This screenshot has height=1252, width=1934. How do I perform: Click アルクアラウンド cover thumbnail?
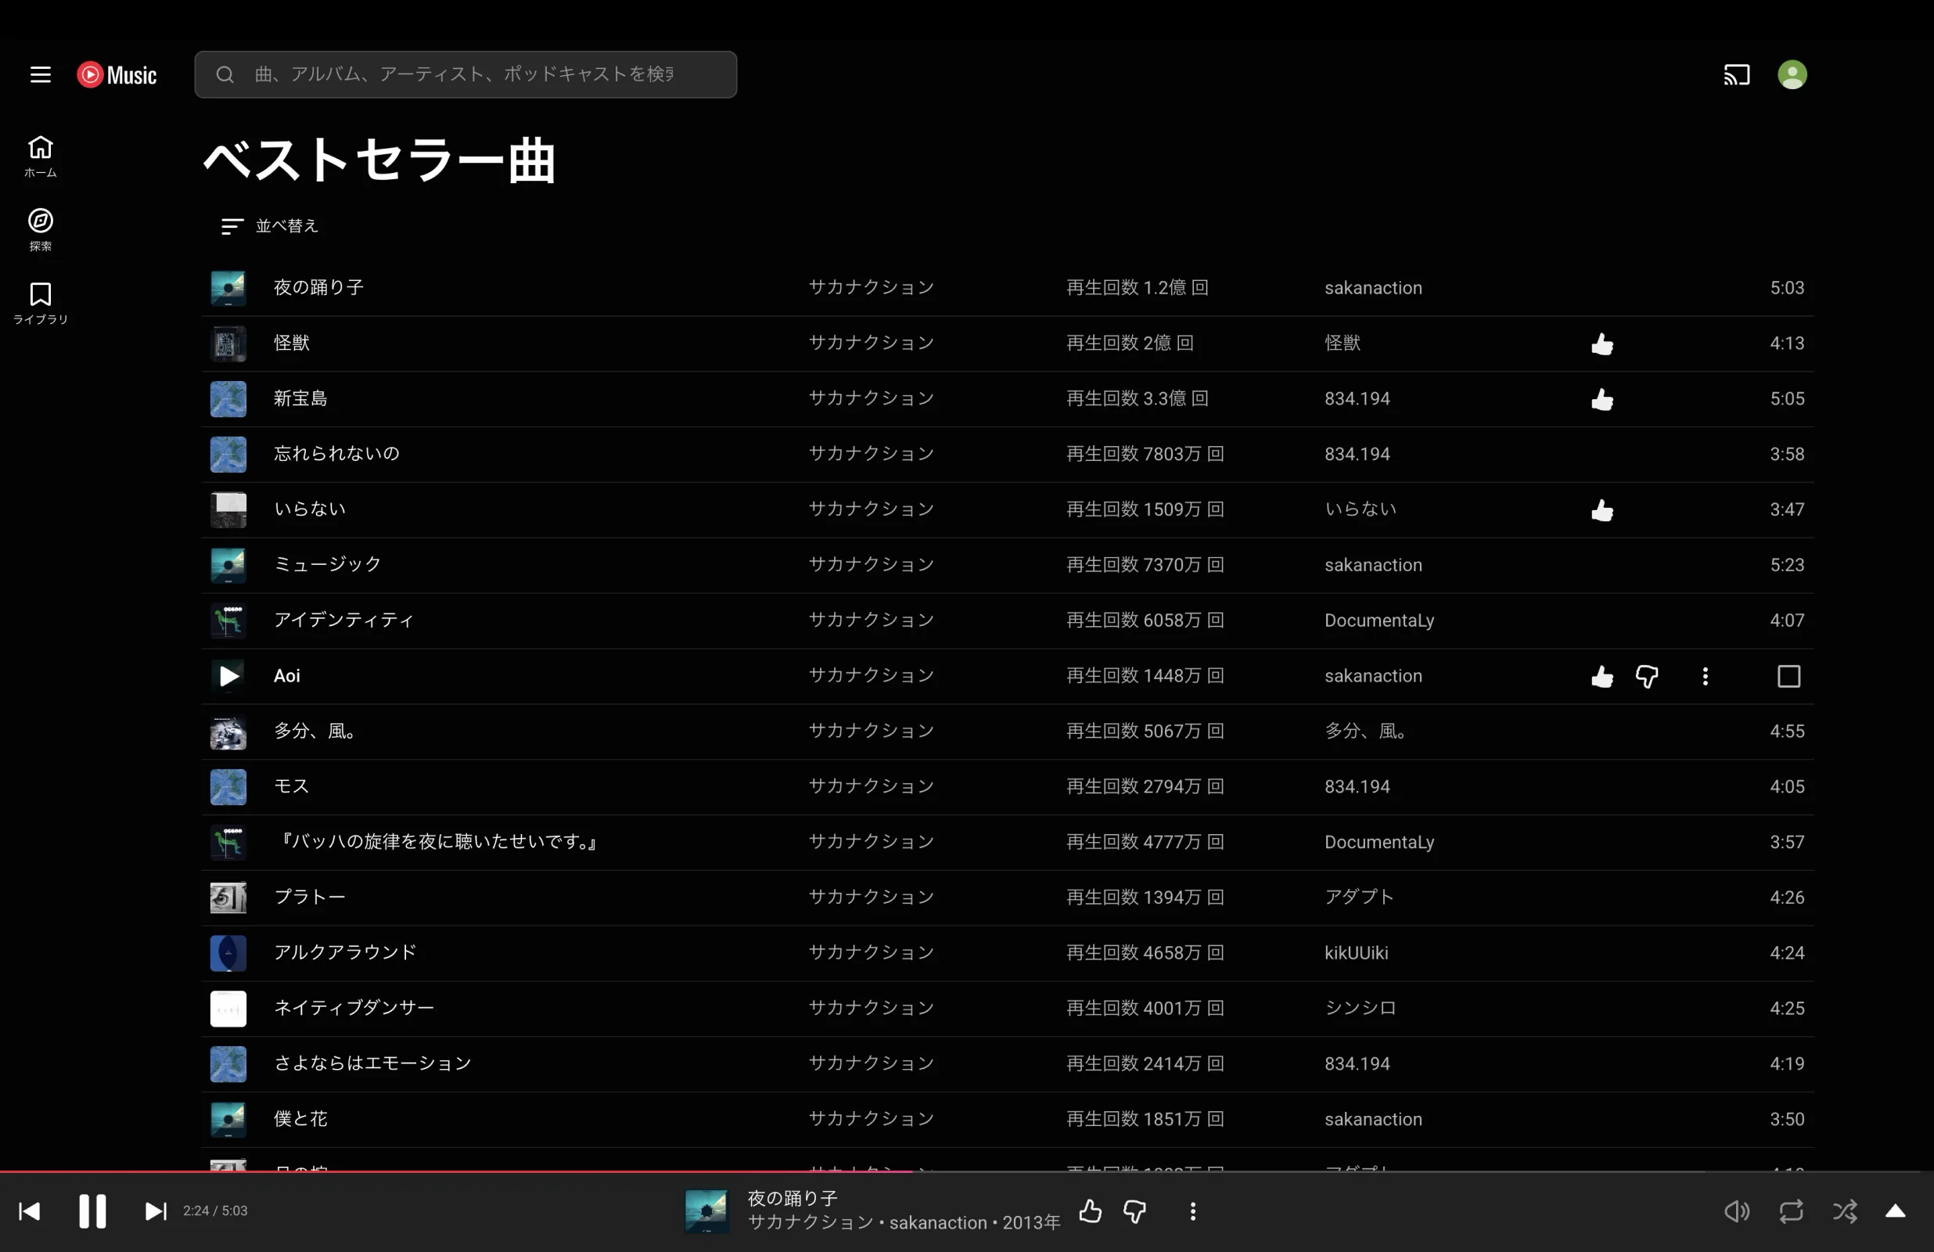pyautogui.click(x=228, y=953)
